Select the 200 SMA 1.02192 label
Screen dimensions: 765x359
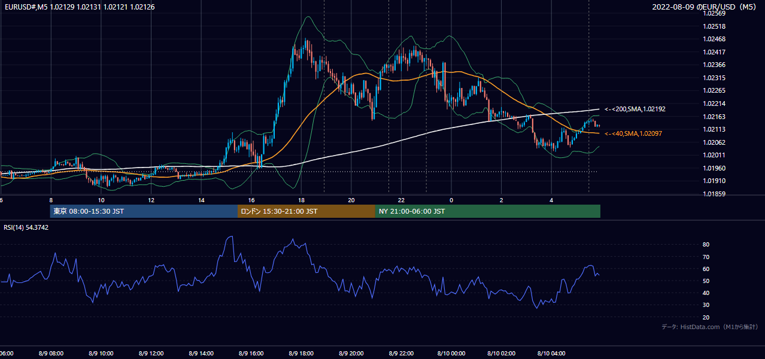coord(635,109)
